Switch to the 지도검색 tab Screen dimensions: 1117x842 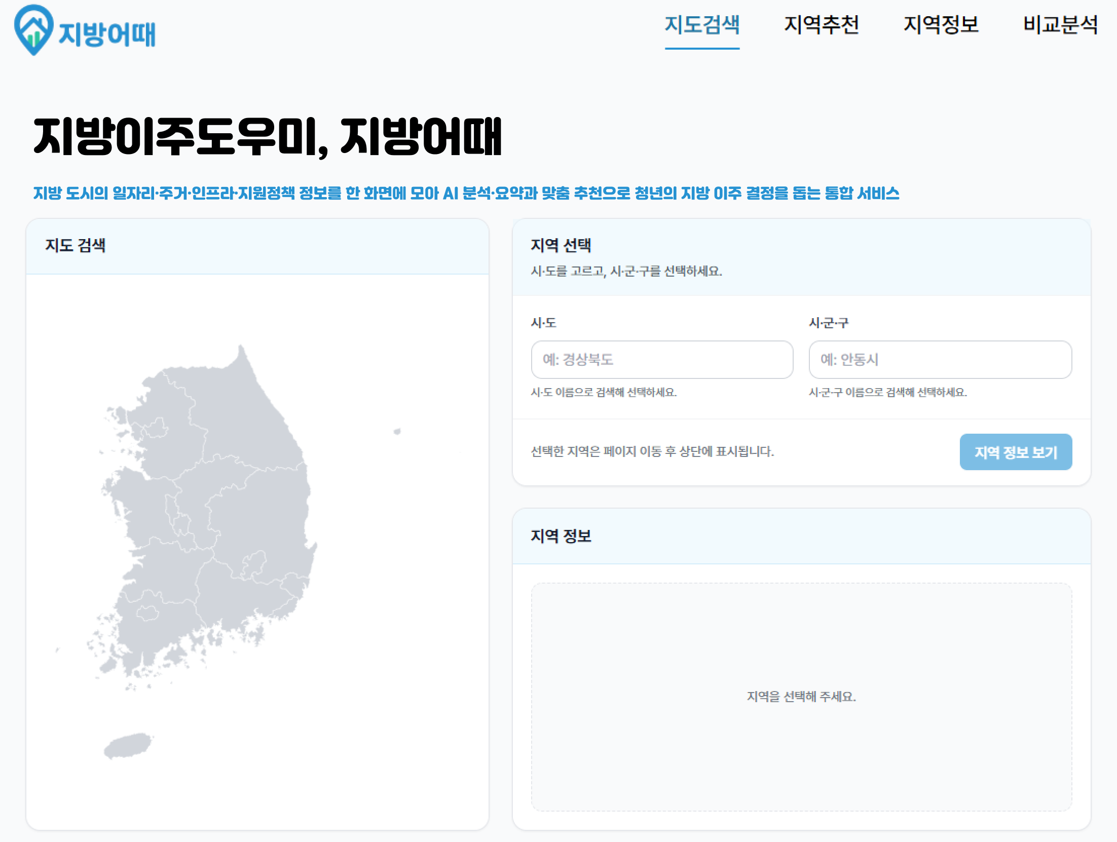pos(702,24)
